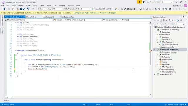This screenshot has height=106, width=188.
Task: Open the Debug menu
Action: (35, 6)
